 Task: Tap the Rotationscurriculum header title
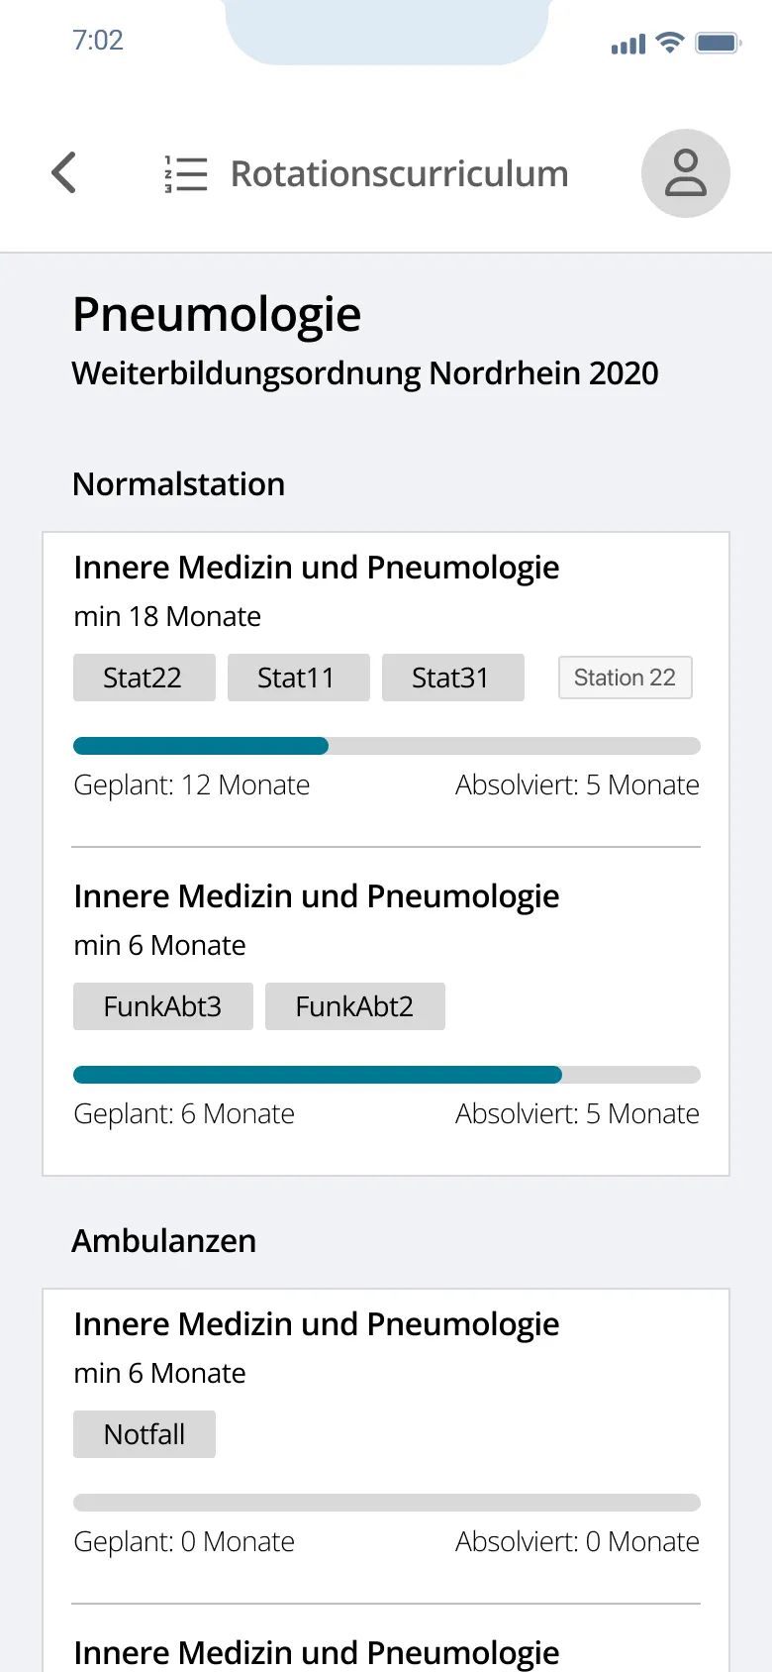[399, 174]
